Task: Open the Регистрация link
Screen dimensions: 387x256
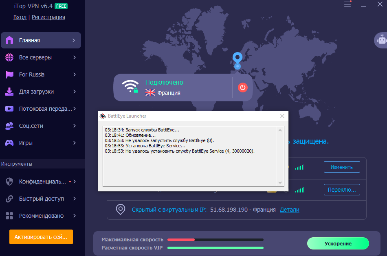Action: [x=48, y=17]
